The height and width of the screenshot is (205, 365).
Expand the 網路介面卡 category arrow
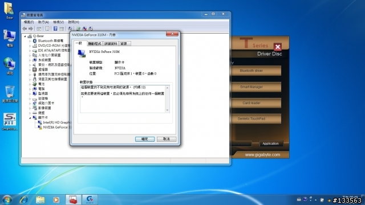coord(30,103)
